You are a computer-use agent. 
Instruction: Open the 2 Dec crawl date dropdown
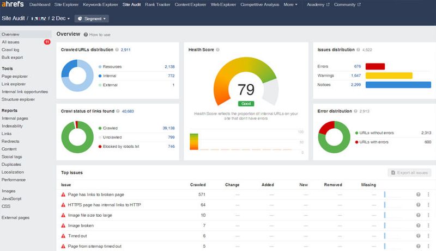[x=60, y=18]
